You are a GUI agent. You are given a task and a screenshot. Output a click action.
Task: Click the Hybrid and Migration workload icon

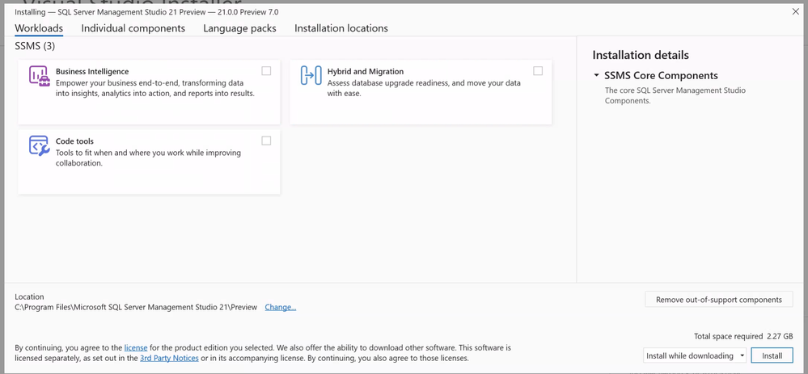tap(311, 76)
